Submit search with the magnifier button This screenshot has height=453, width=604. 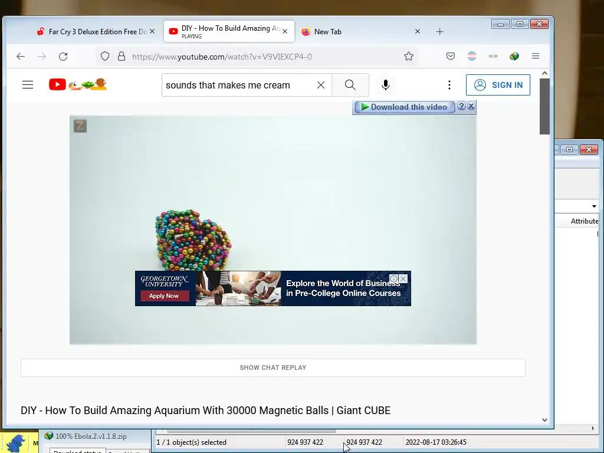click(x=350, y=85)
